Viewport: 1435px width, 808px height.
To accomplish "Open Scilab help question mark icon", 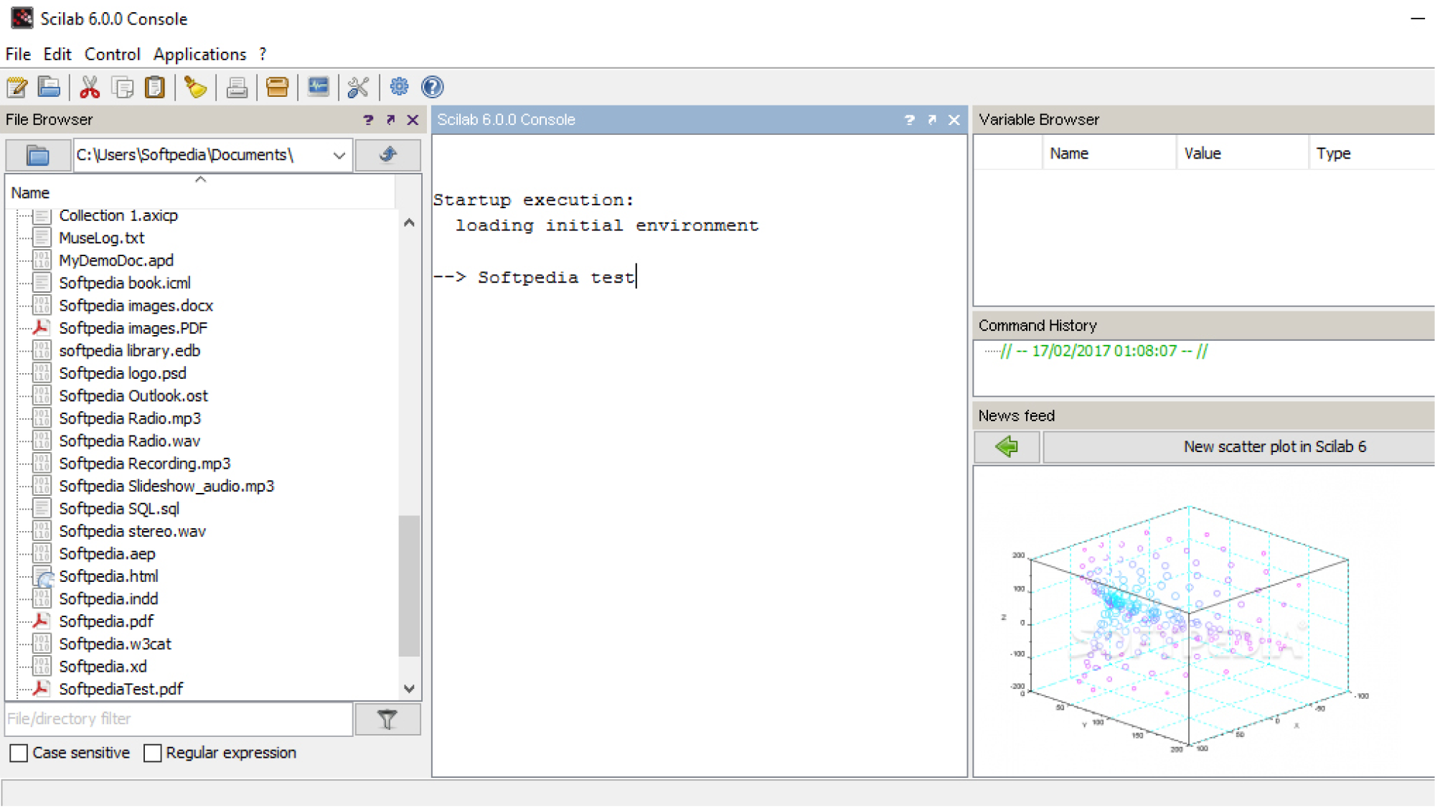I will [x=432, y=88].
